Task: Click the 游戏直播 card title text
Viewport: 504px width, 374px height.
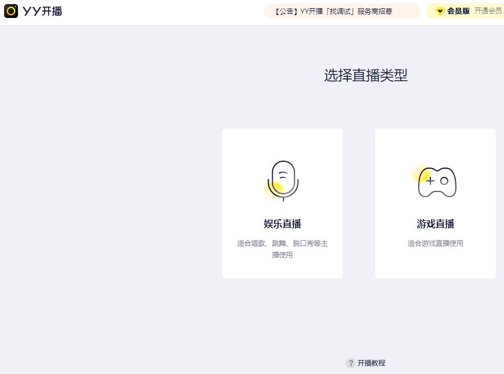Action: (436, 223)
